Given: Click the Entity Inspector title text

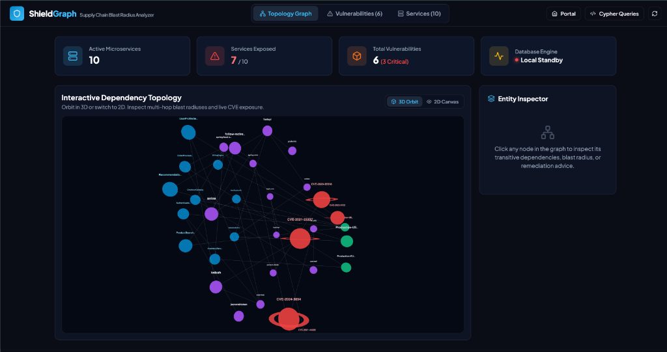Looking at the screenshot, I should point(523,99).
